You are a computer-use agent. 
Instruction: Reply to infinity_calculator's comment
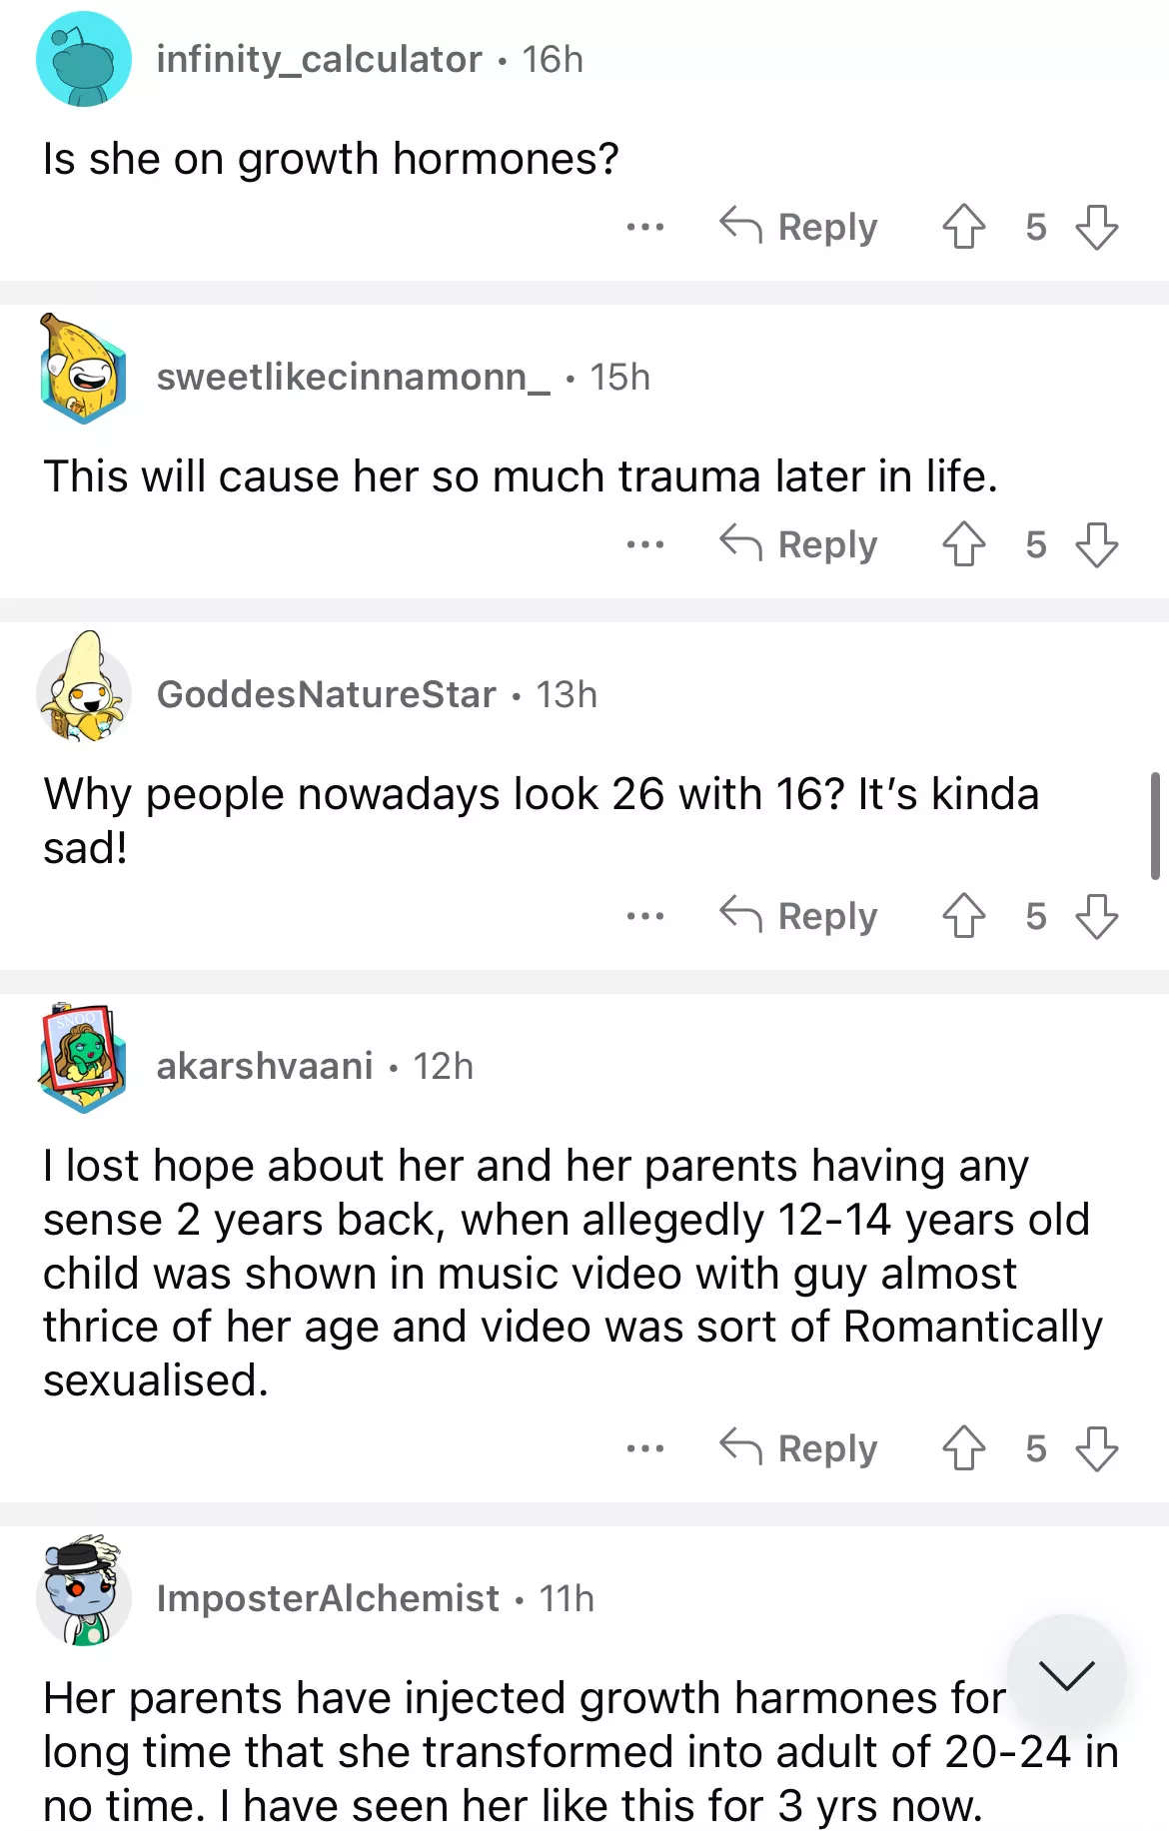[x=798, y=227]
